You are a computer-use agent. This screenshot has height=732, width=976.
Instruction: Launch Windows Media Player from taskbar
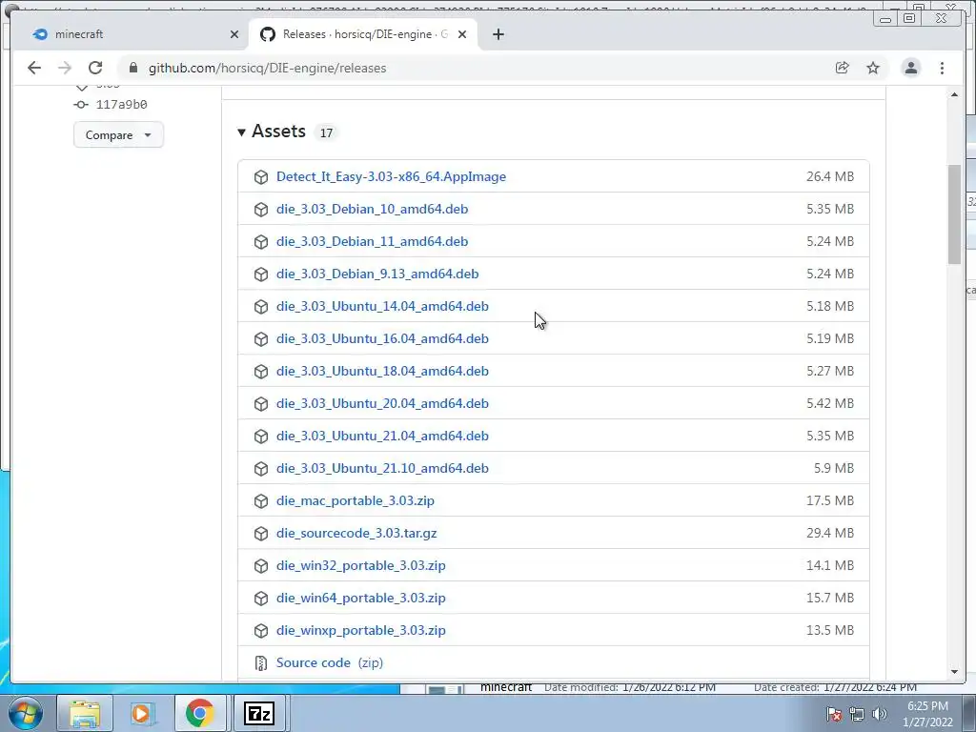pos(142,713)
